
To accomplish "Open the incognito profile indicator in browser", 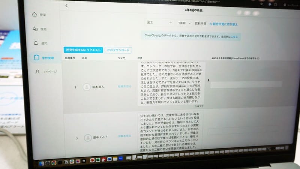I will pyautogui.click(x=290, y=5).
